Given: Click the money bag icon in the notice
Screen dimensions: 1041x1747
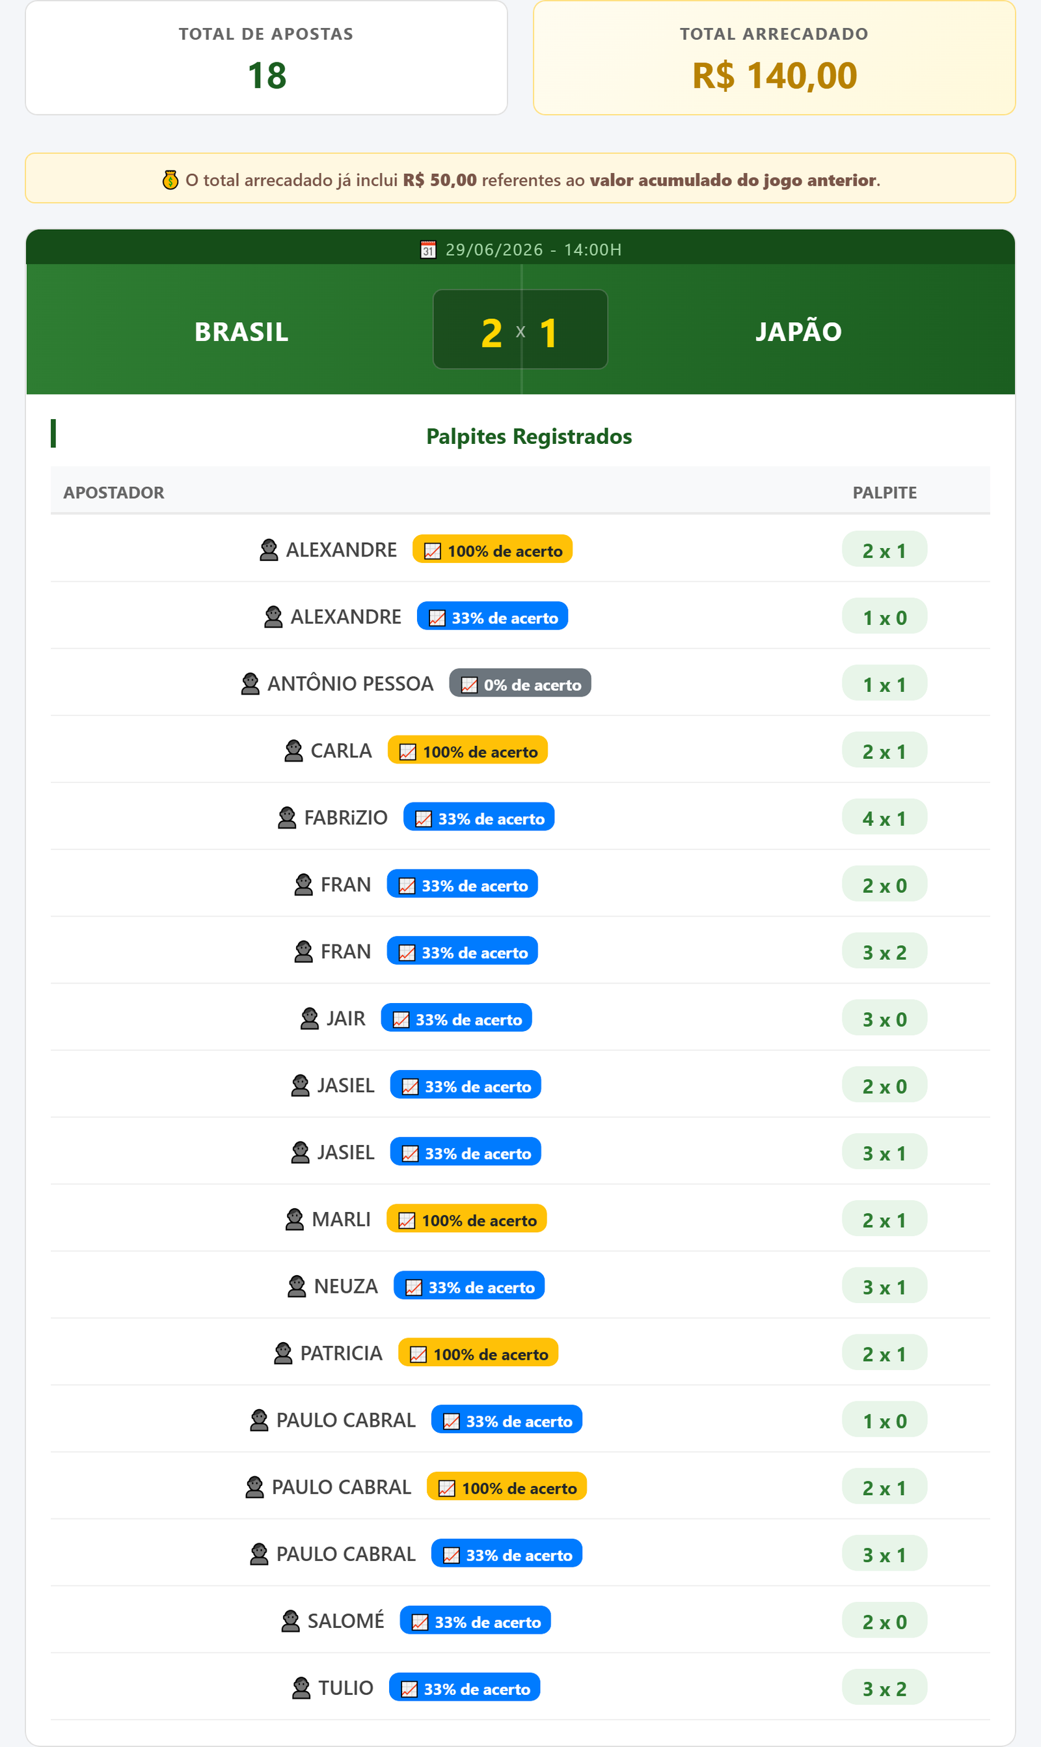Looking at the screenshot, I should (x=170, y=180).
